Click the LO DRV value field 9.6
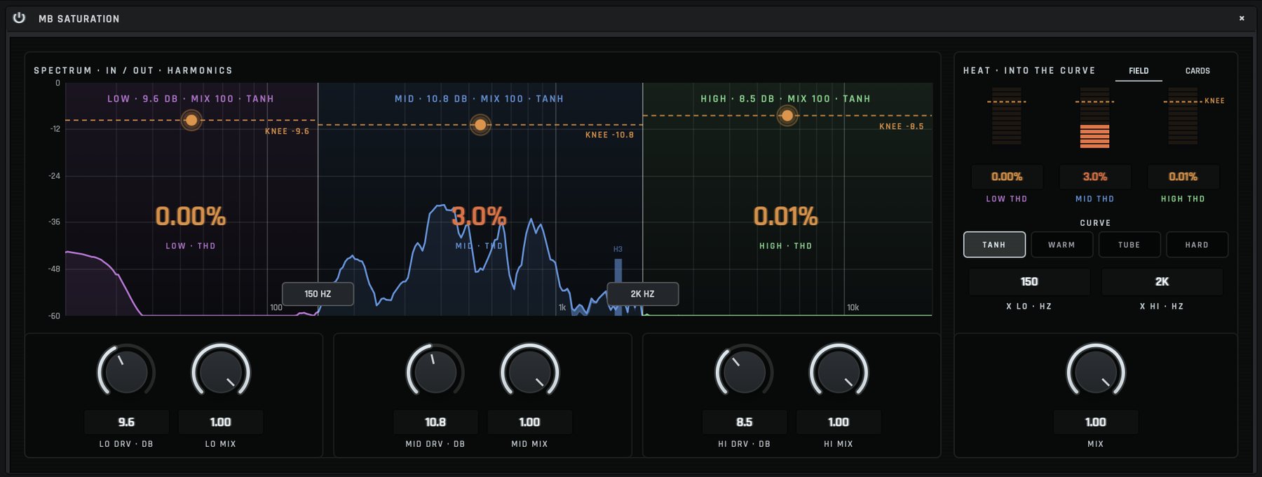Screen dimensions: 1262x477 pos(126,422)
